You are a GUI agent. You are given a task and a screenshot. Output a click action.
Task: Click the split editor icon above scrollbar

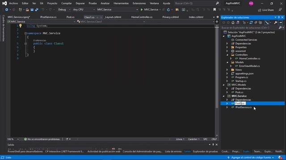click(217, 22)
